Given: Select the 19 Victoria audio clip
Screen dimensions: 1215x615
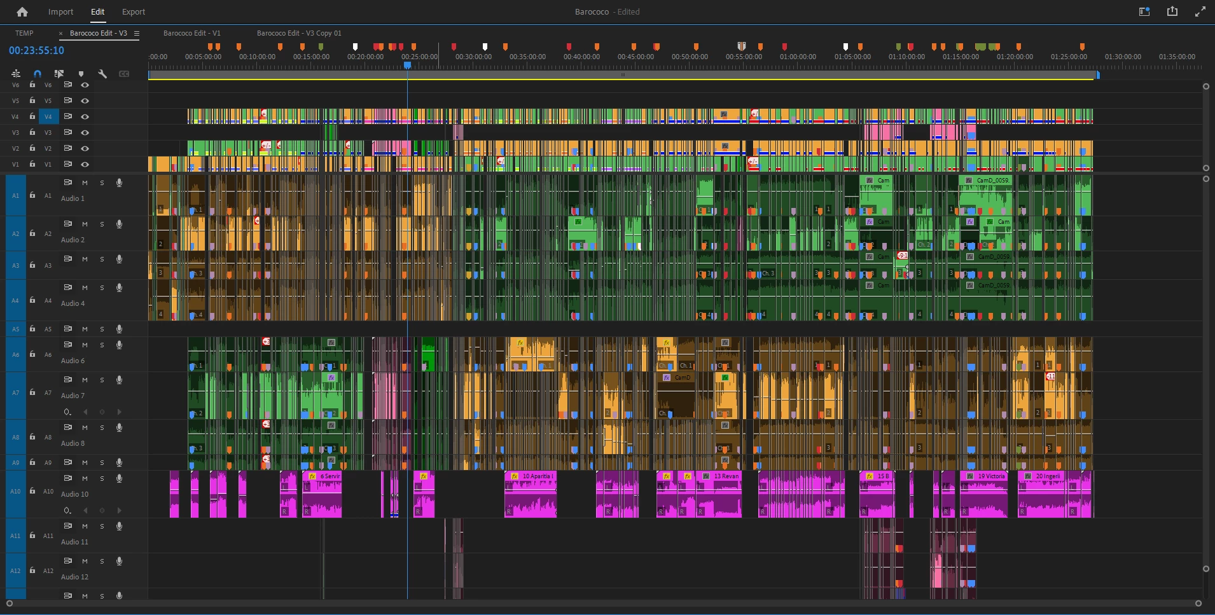Looking at the screenshot, I should [x=984, y=495].
